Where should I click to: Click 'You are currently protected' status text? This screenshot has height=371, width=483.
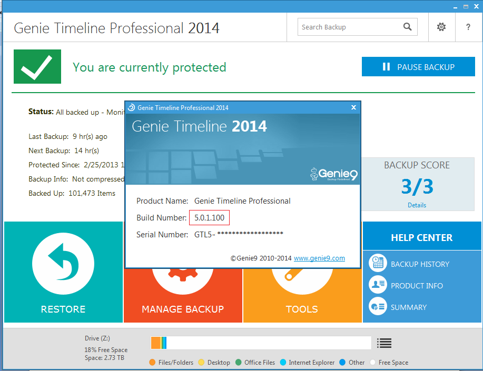tap(150, 67)
